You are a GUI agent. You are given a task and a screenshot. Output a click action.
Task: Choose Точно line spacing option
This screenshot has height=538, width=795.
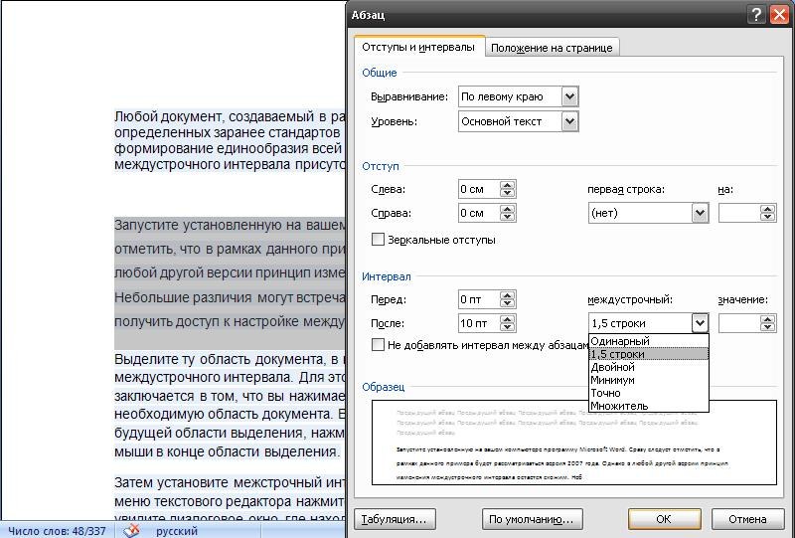point(648,393)
